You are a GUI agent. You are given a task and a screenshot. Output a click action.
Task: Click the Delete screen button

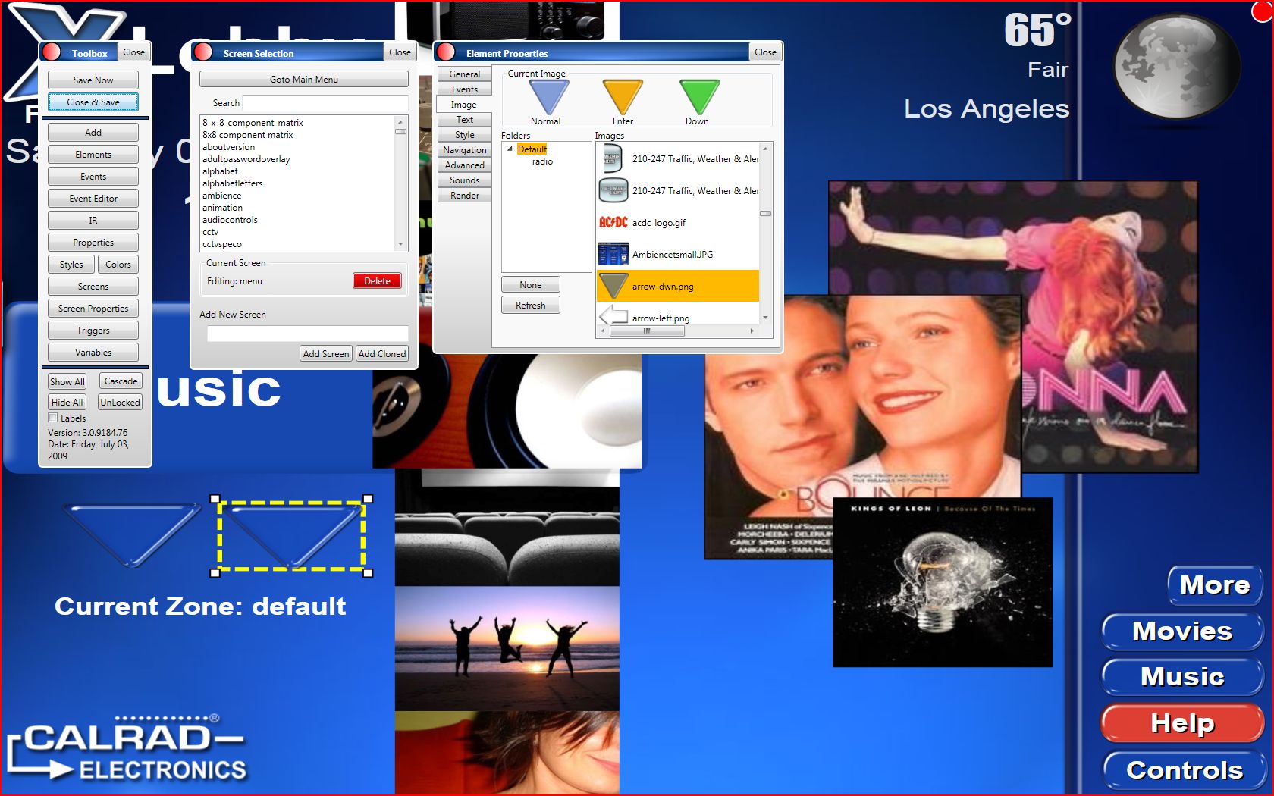377,281
